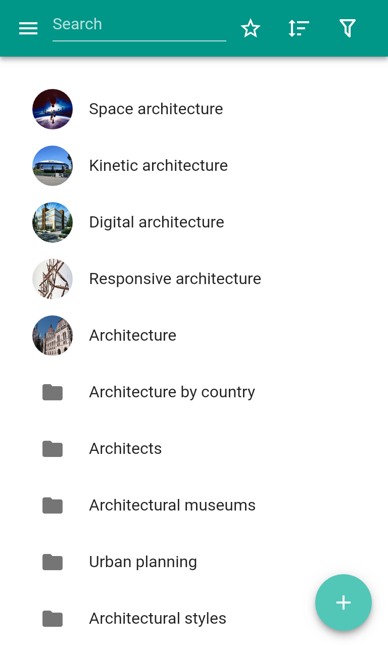This screenshot has height=647, width=388.
Task: Tap the floating add plus button
Action: tap(344, 603)
